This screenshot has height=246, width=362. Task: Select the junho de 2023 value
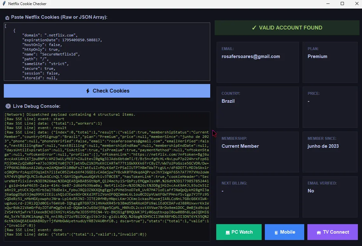pyautogui.click(x=323, y=146)
